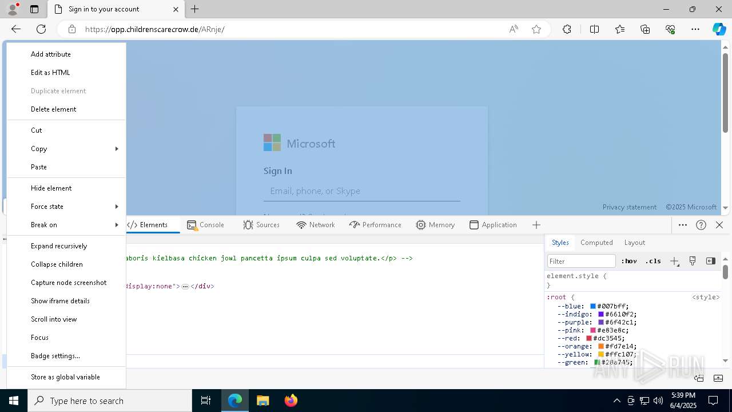Image resolution: width=732 pixels, height=412 pixels.
Task: Click the Styles Filter input
Action: (581, 261)
